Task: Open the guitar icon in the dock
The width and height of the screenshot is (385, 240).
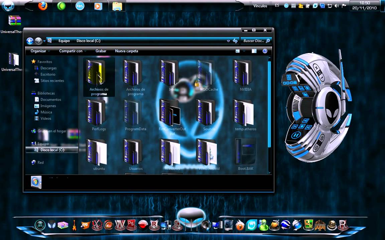Action: click(x=74, y=225)
